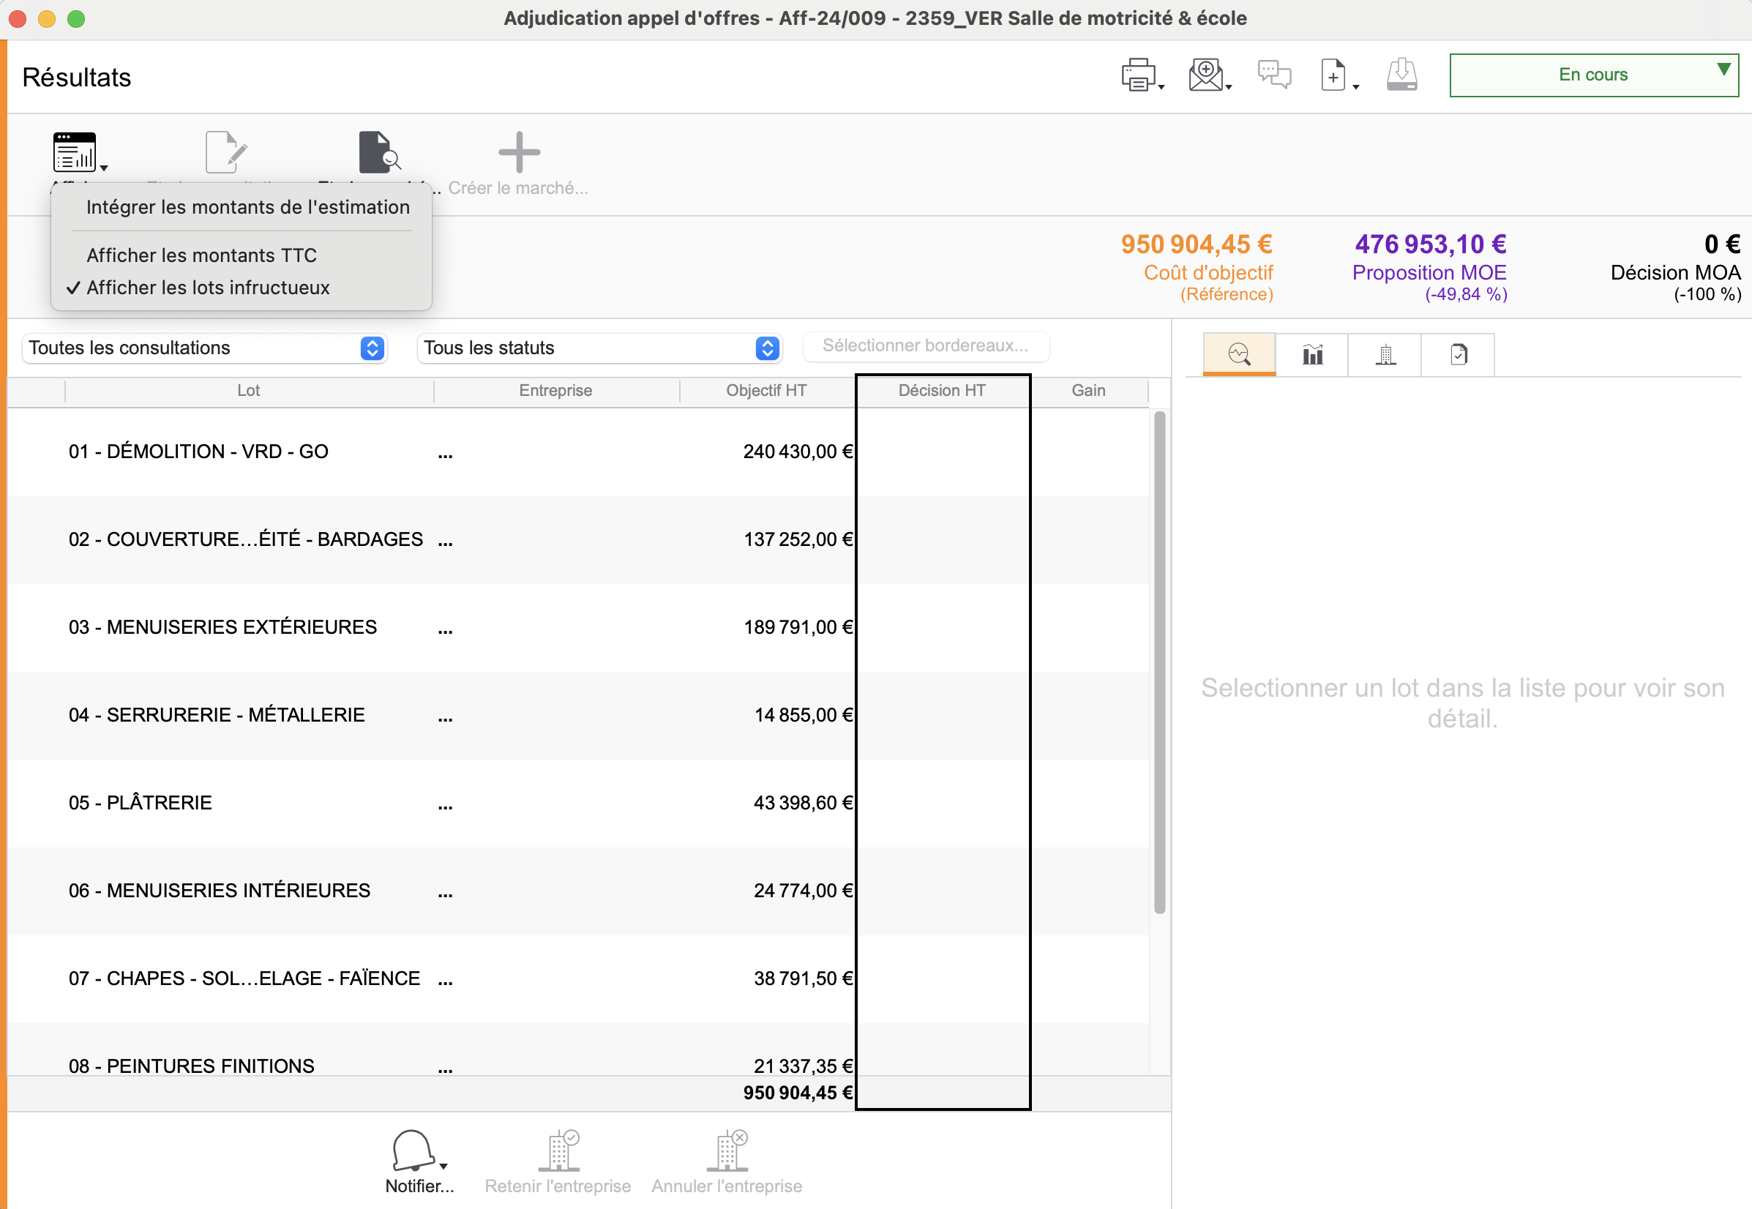Switch to the building icon tab

(x=1385, y=354)
